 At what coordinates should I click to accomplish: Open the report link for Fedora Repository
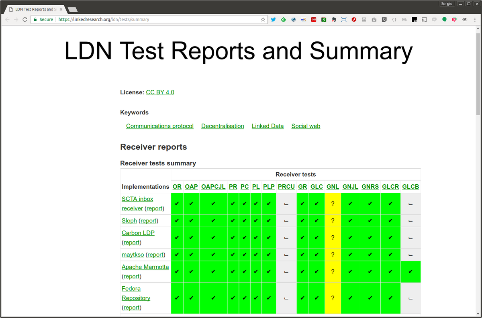[131, 308]
